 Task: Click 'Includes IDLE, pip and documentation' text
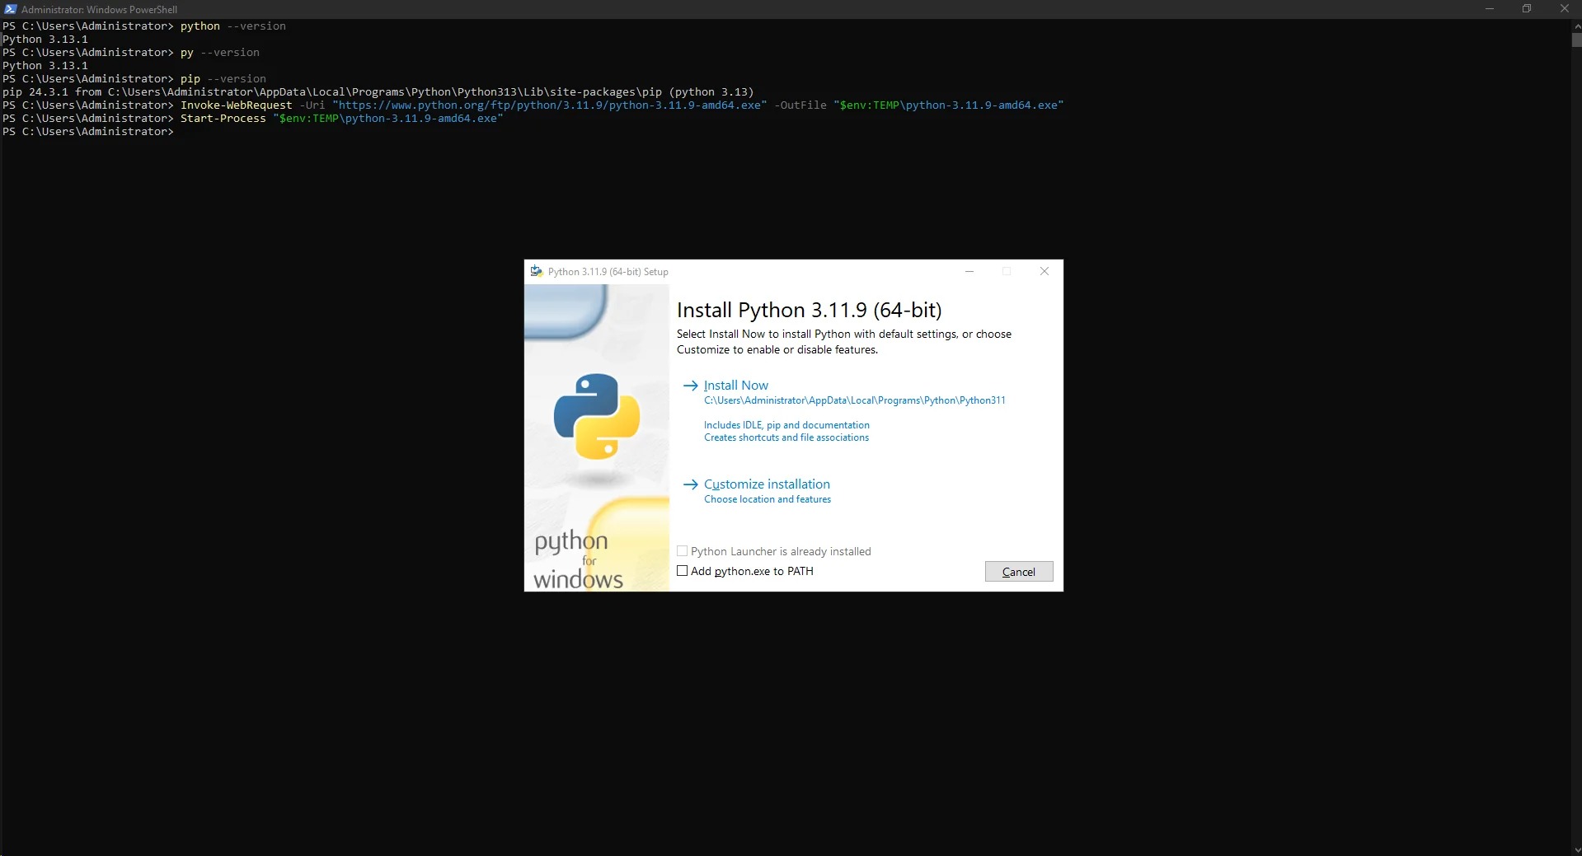786,425
